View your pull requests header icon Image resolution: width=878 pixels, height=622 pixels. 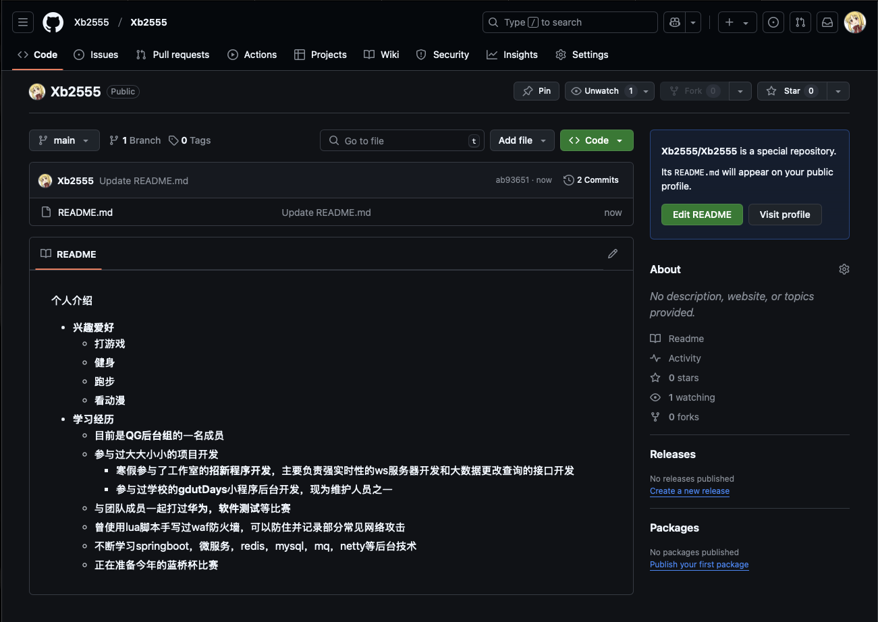click(x=800, y=22)
